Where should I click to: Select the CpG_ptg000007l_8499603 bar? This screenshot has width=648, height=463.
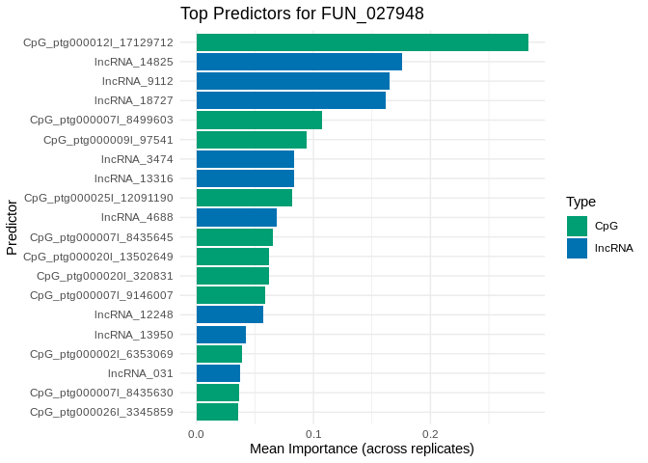pos(258,121)
